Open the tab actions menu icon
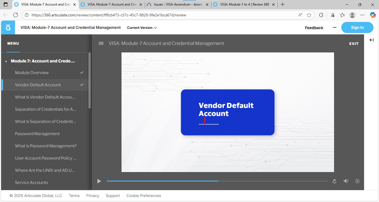The width and height of the screenshot is (379, 202). 6,4
